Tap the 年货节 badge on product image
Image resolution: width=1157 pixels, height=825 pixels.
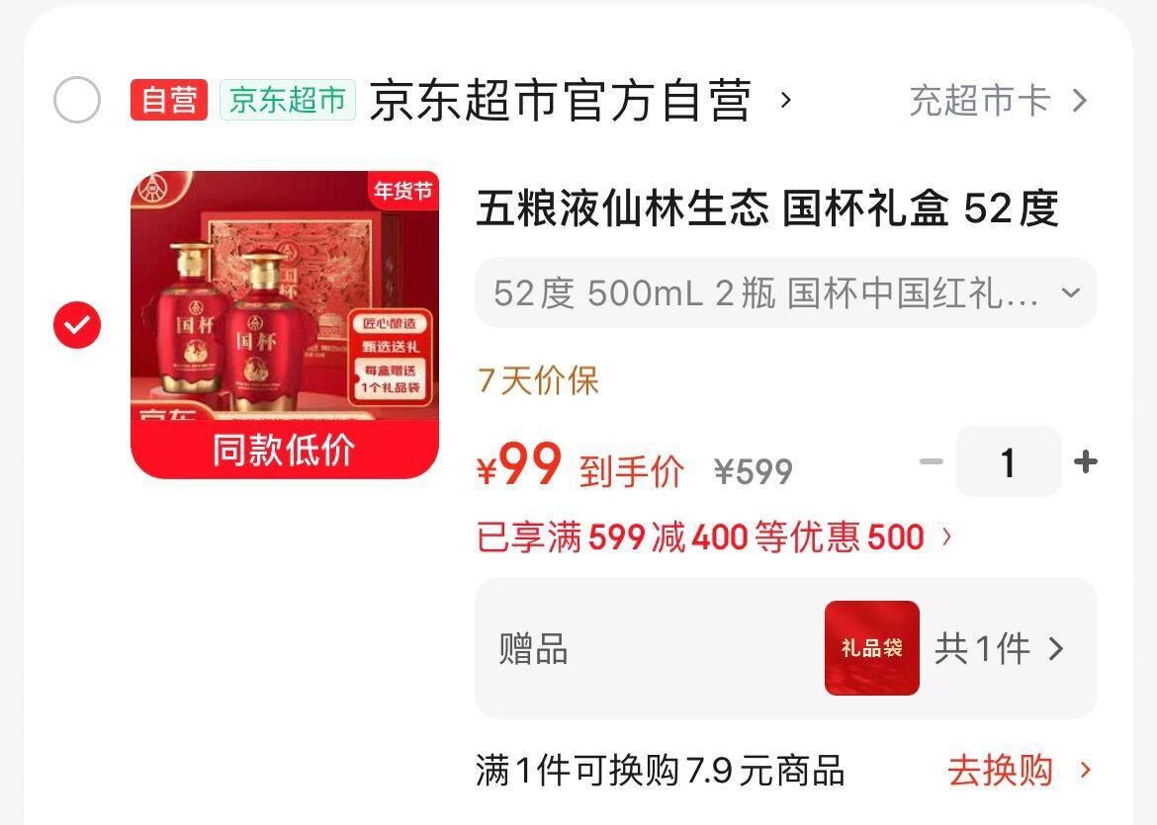(402, 191)
